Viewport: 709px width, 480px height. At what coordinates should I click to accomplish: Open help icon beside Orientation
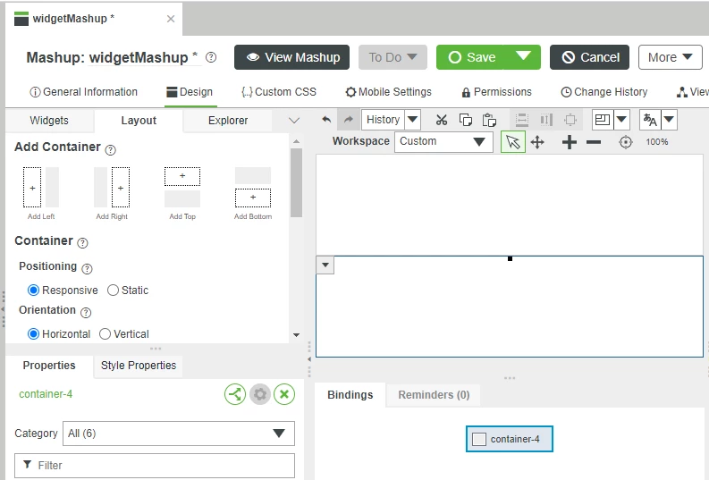coord(86,312)
